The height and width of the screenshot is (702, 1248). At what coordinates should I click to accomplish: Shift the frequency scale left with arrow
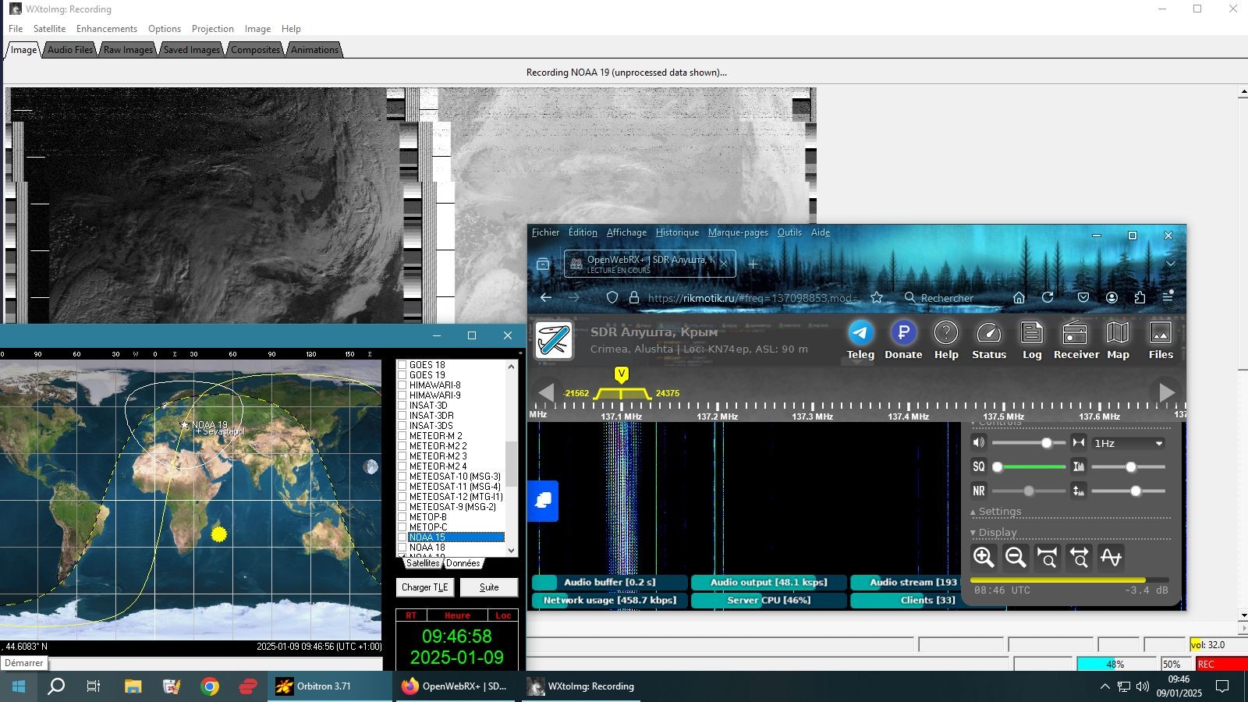point(546,392)
